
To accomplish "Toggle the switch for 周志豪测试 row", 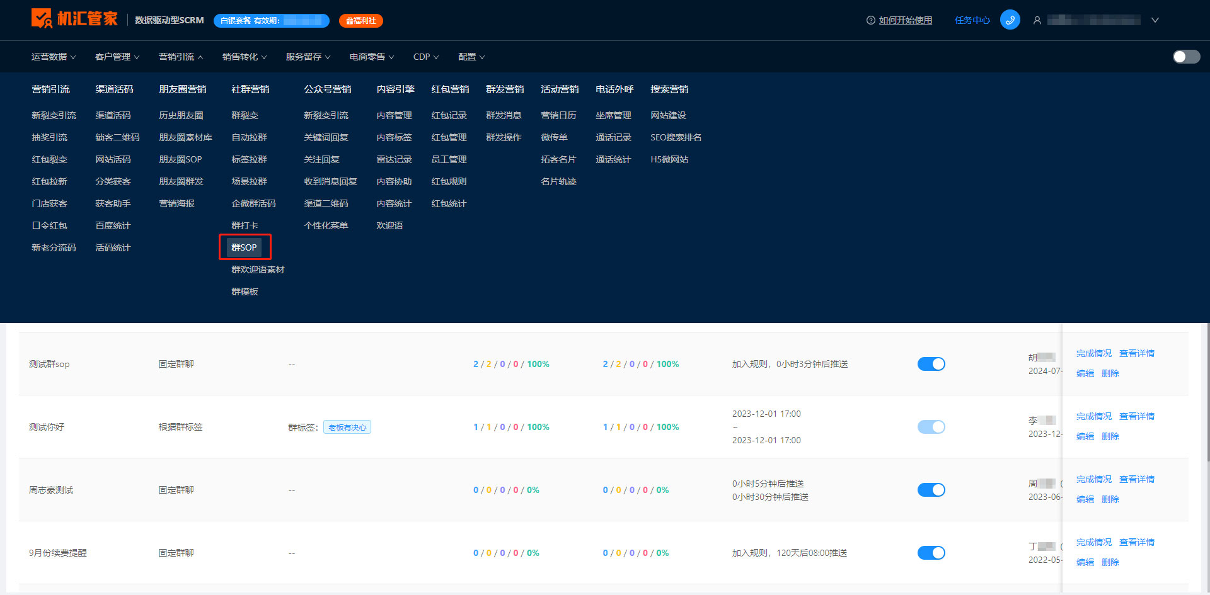I will pyautogui.click(x=931, y=490).
